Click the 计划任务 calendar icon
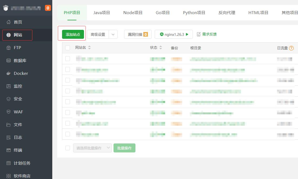This screenshot has height=179, width=298. pyautogui.click(x=9, y=163)
